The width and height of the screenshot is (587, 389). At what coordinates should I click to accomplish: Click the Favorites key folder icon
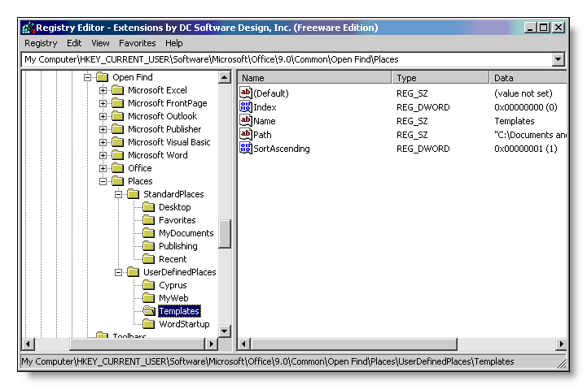click(149, 220)
